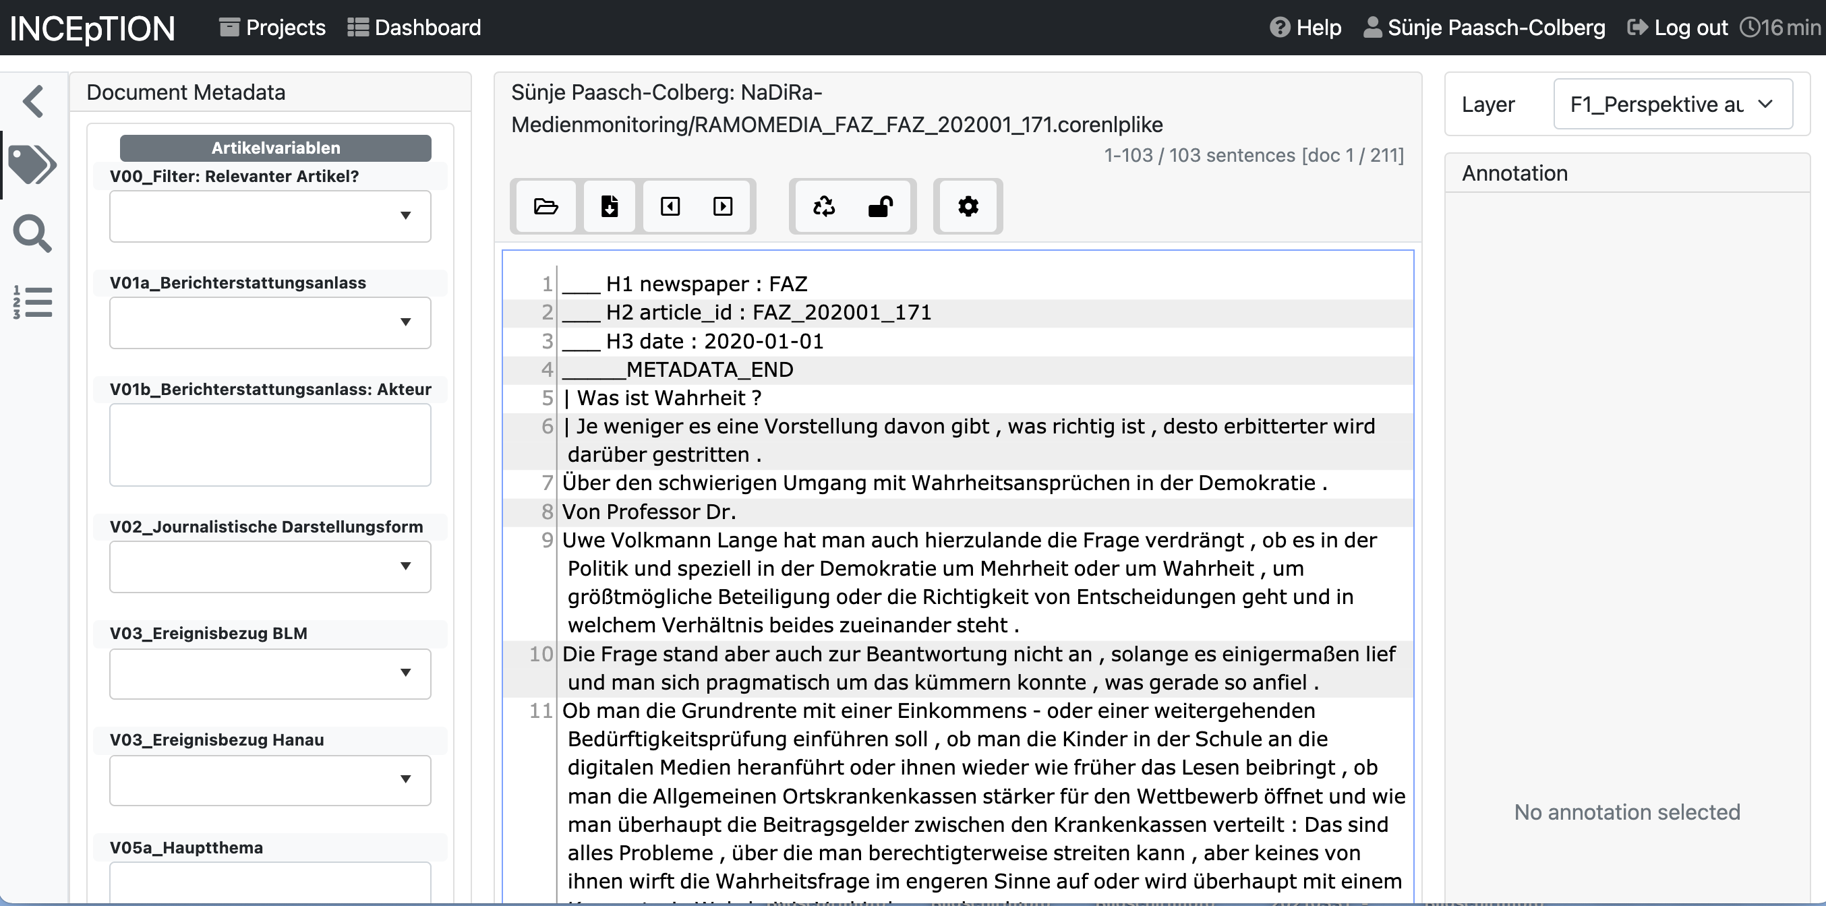Click the reset document recycle icon
Image resolution: width=1826 pixels, height=906 pixels.
point(824,206)
